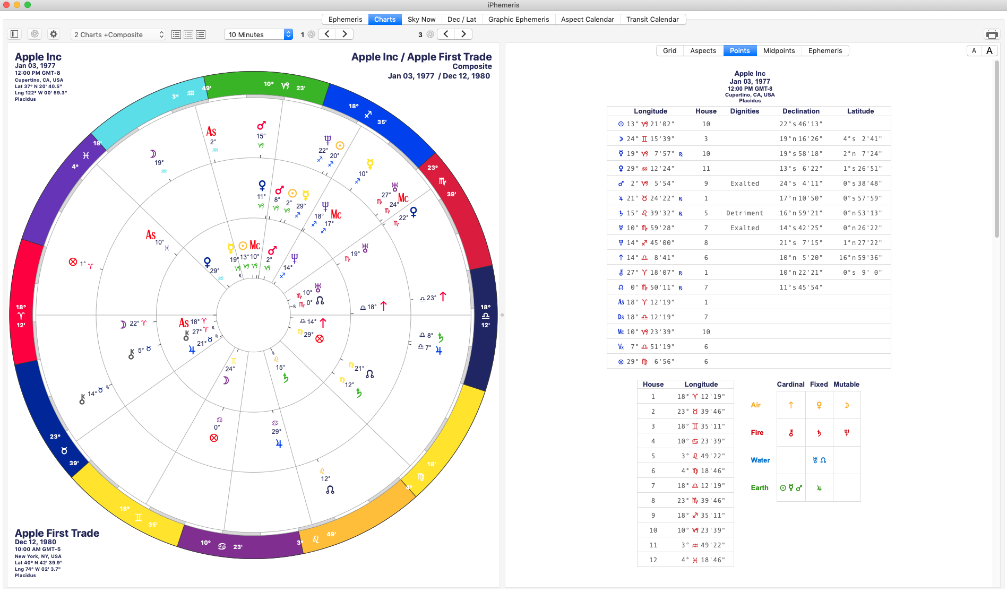Select the middle list layout icon
Viewport: 1007px width, 593px height.
(188, 34)
